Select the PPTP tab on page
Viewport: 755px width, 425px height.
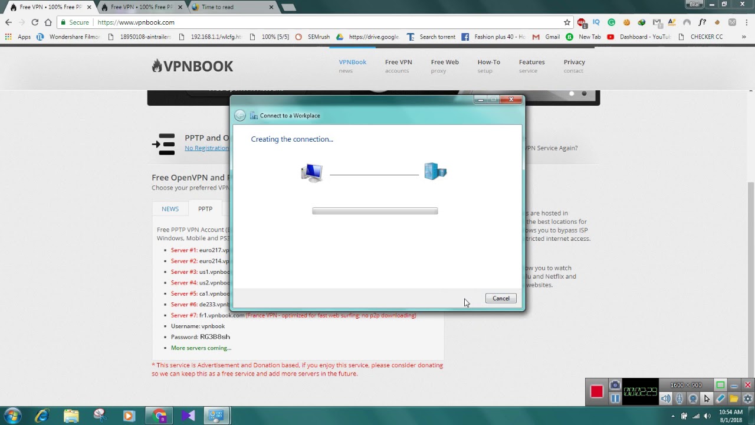click(x=205, y=209)
